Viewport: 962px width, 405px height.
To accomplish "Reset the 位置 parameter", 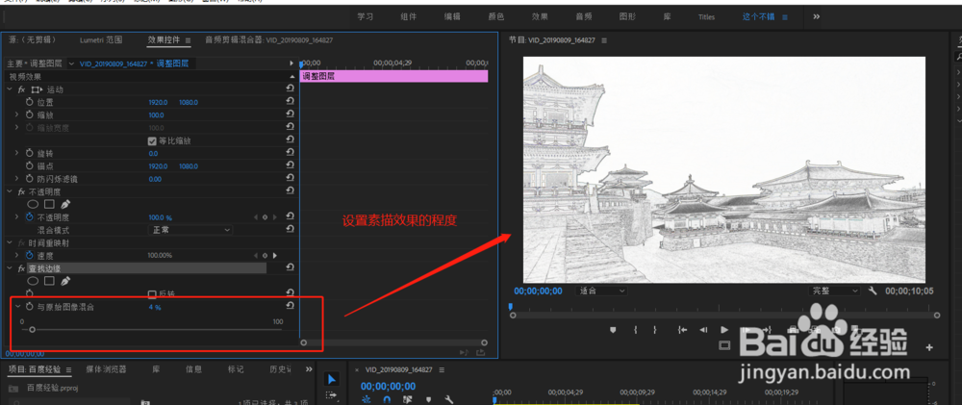I will (x=290, y=103).
